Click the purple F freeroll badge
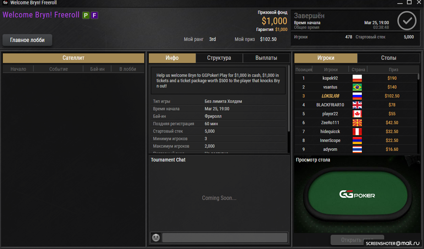Viewport: 424px width, 249px height. tap(94, 15)
